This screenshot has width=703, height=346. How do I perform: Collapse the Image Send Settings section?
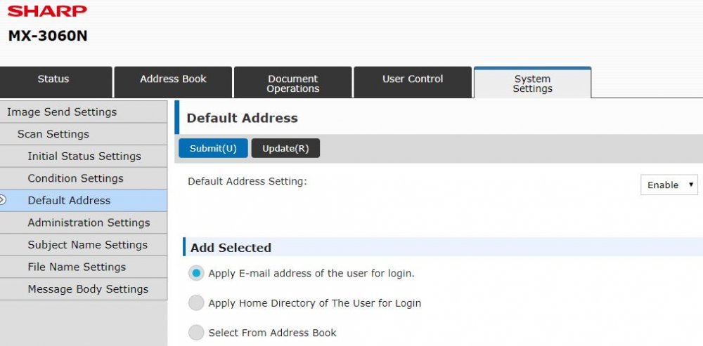(62, 112)
